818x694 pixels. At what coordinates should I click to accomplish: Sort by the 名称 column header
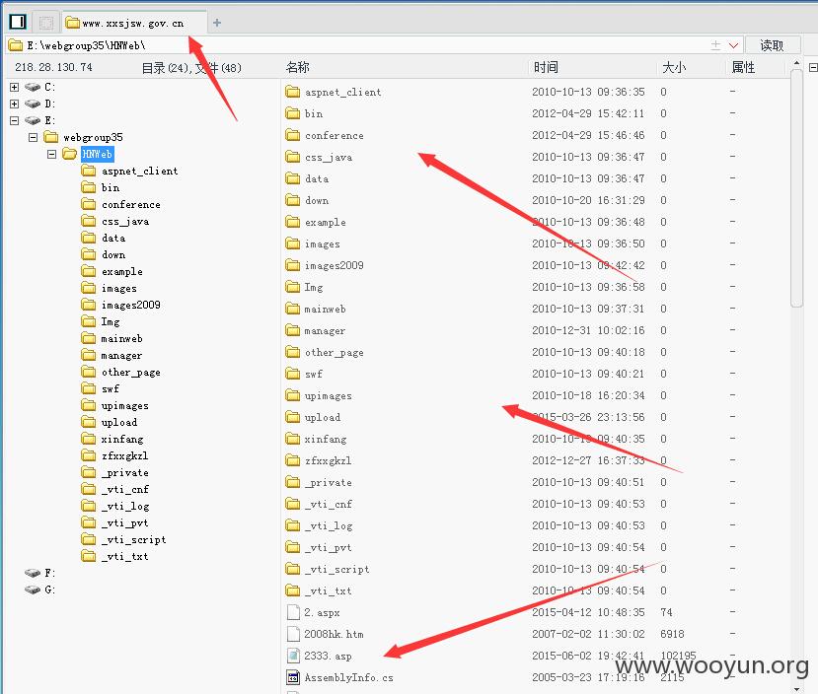click(297, 67)
